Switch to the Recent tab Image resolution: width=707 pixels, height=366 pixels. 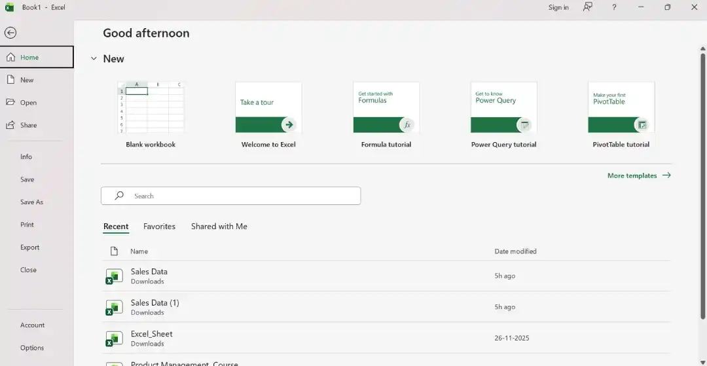click(116, 227)
